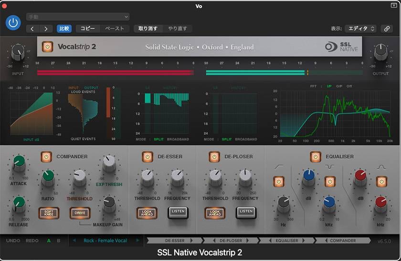This screenshot has height=261, width=401.
Task: Move DE-ESSER right in processing order
Action: click(191, 241)
